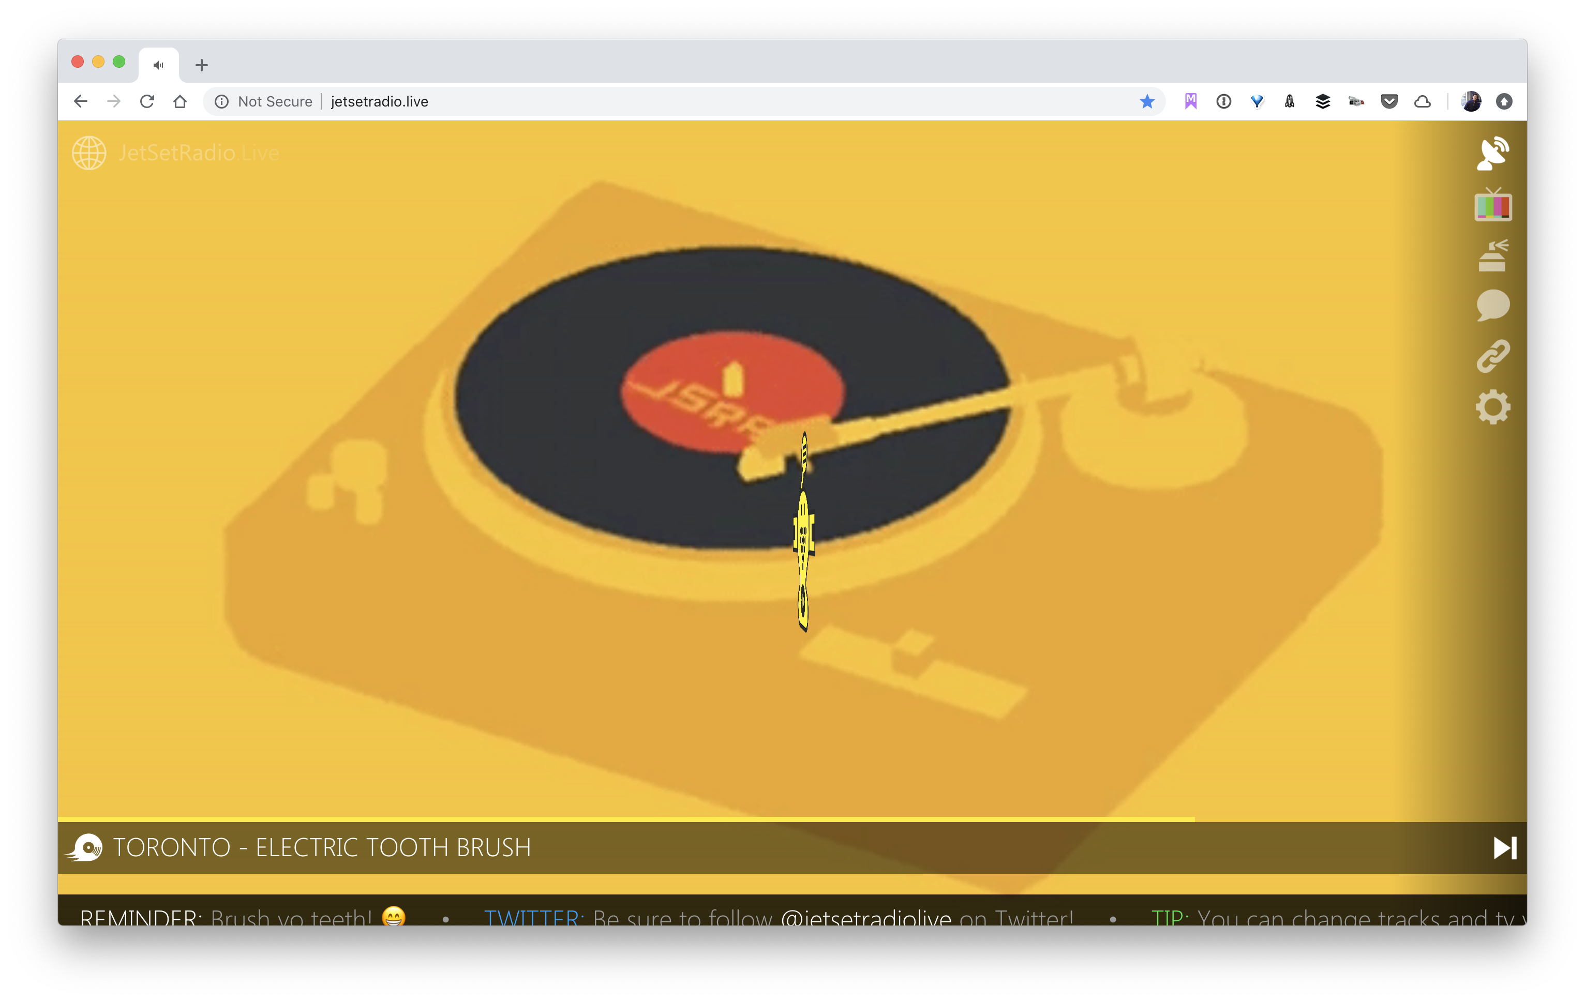Click the station logo beside track title
This screenshot has height=1002, width=1585.
[x=85, y=847]
